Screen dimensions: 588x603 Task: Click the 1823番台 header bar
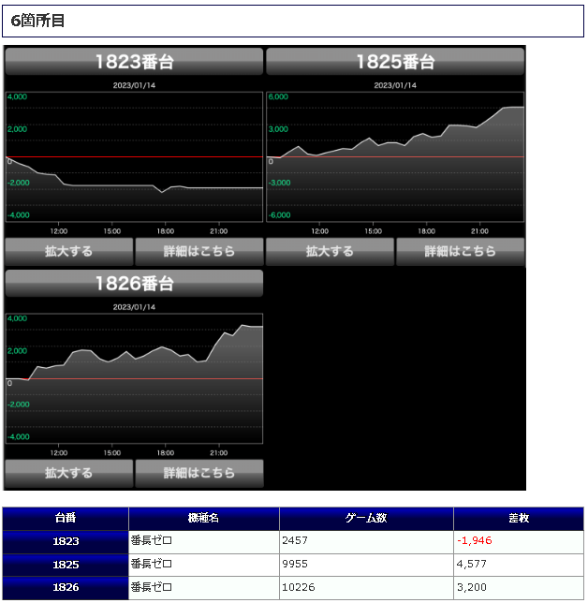tap(134, 62)
